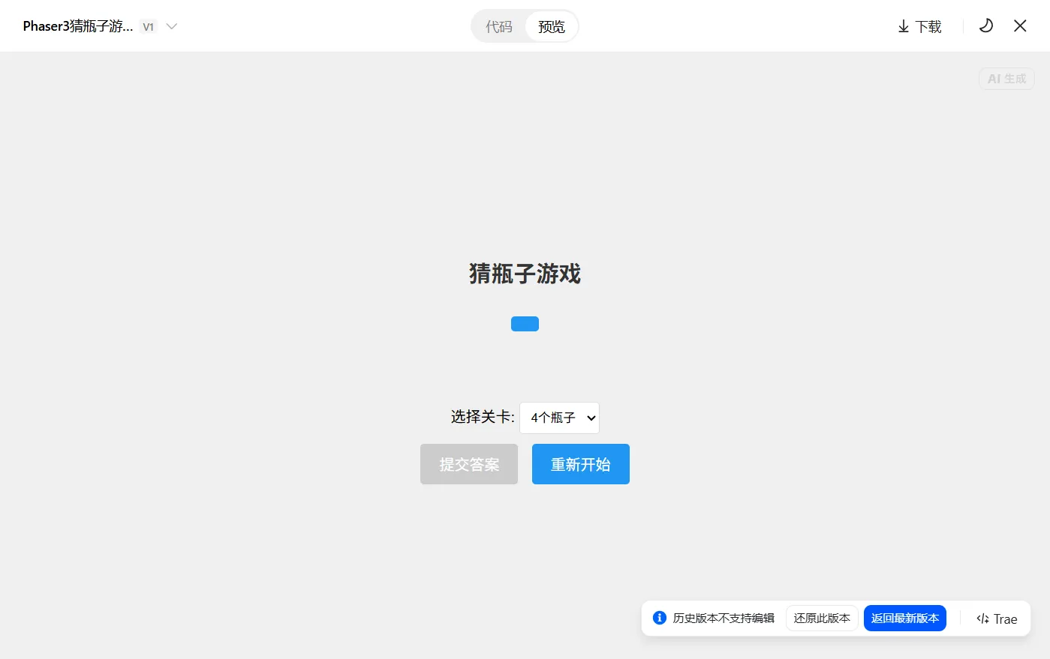
Task: Click the Trae logo icon
Action: [983, 619]
